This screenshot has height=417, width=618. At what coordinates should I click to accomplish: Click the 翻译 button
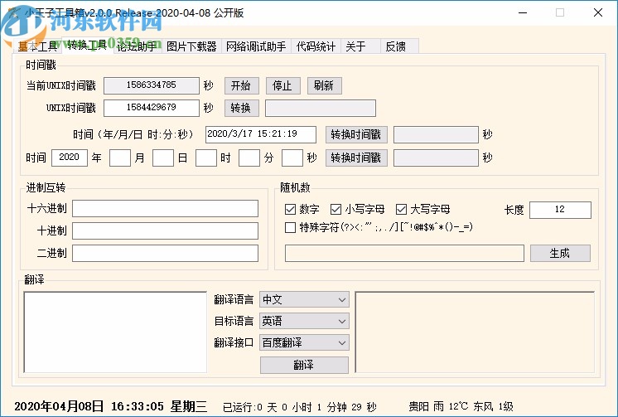pos(304,365)
